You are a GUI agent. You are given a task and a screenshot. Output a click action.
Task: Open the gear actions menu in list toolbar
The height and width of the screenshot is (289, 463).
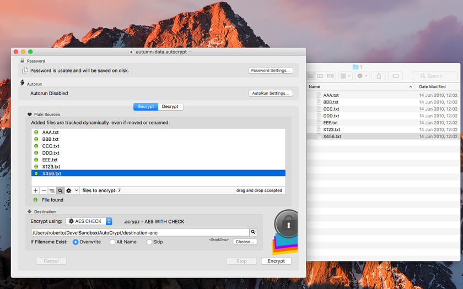click(72, 190)
